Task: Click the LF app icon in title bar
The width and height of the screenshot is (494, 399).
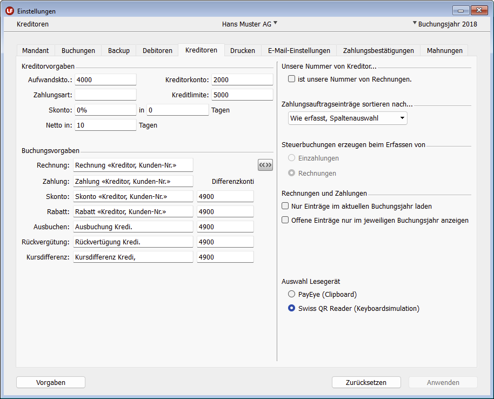Action: [x=9, y=11]
